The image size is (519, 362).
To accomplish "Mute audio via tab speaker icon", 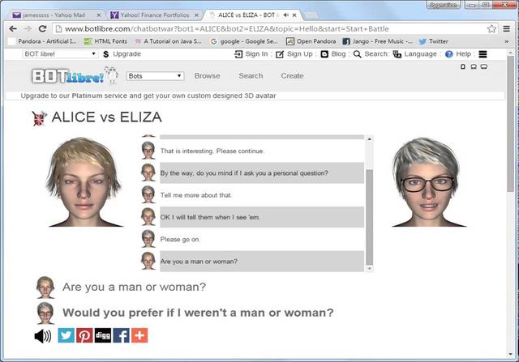I will pyautogui.click(x=286, y=15).
